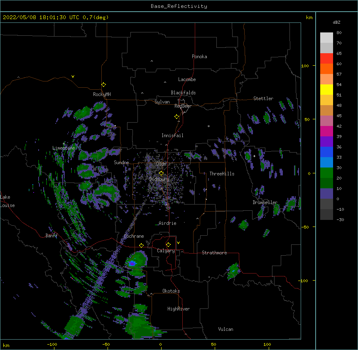Click the -100 tick on bottom axis
Image resolution: width=358 pixels, height=350 pixels.
(x=52, y=344)
